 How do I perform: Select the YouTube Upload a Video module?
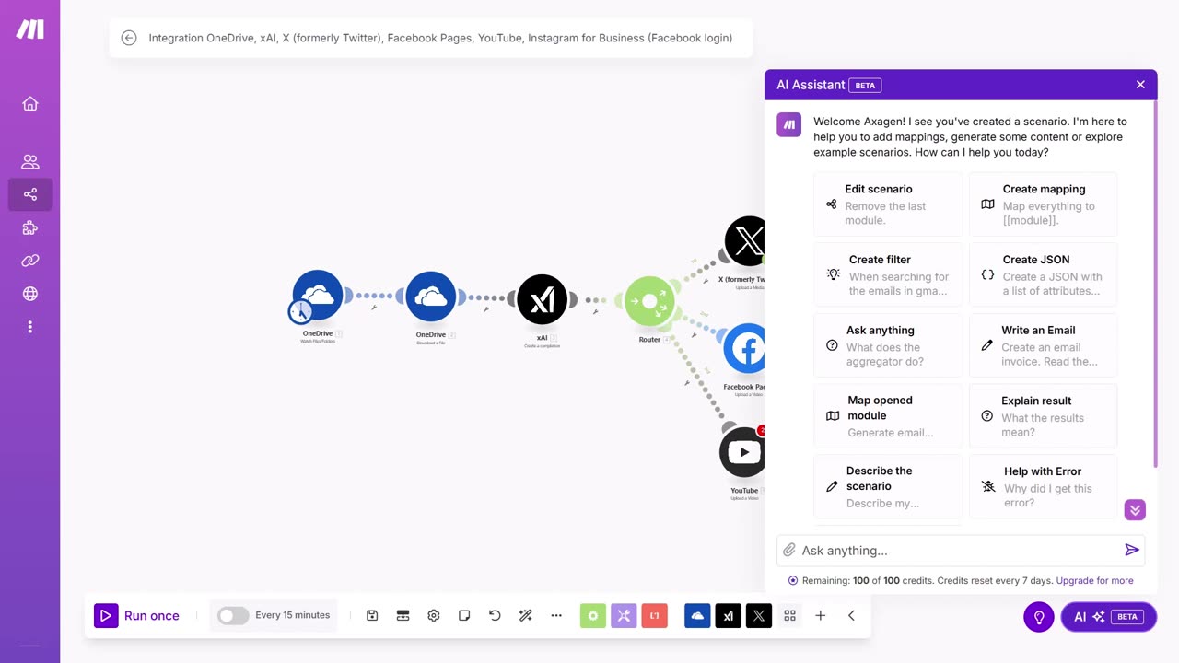coord(743,451)
